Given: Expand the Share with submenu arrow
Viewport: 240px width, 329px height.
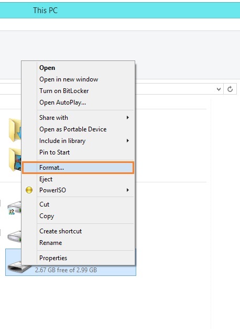Looking at the screenshot, I should click(128, 118).
